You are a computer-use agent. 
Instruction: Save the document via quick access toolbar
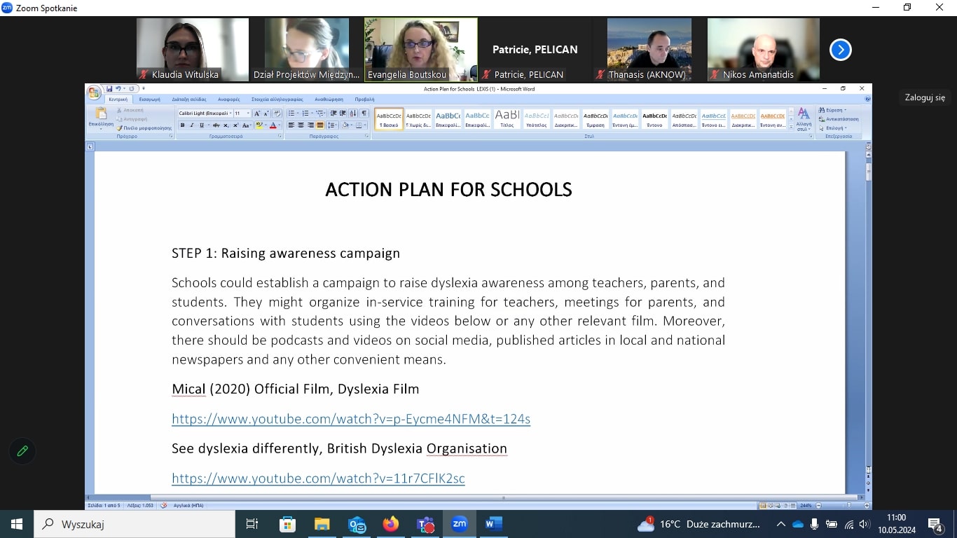109,89
